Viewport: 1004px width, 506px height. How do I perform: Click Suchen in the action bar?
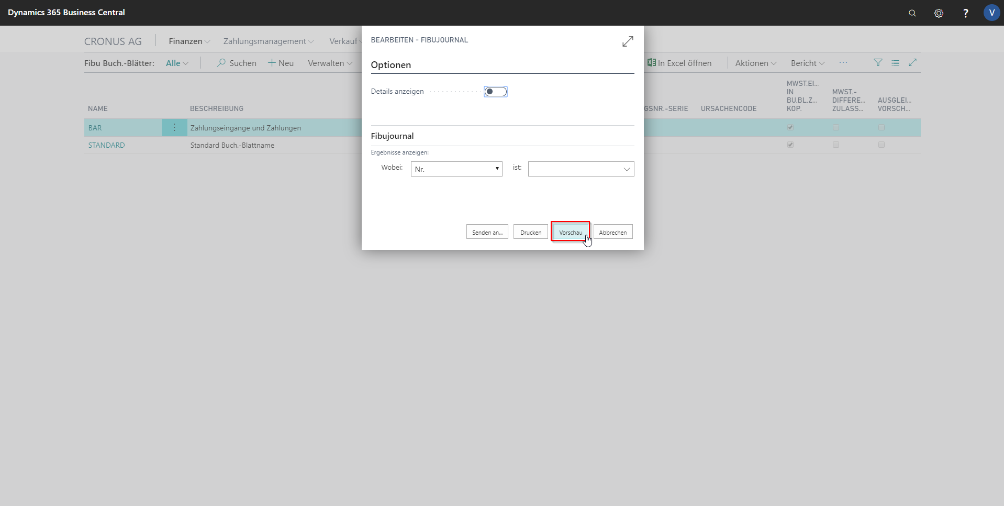(x=237, y=63)
